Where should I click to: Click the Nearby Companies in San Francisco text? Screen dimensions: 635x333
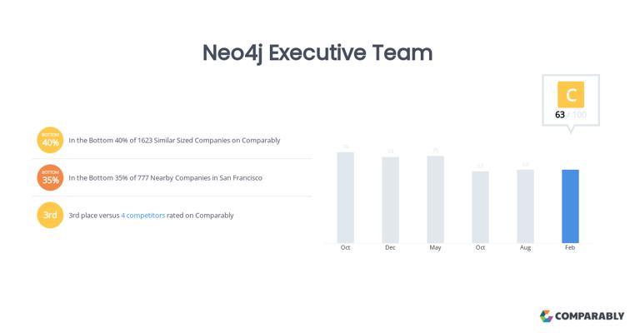165,177
